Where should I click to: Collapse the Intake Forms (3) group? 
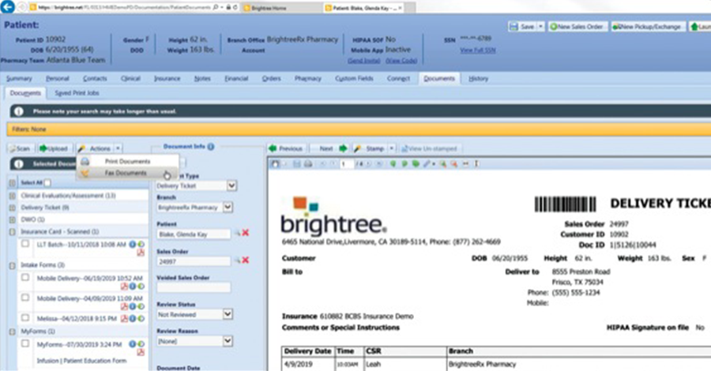[x=12, y=265]
